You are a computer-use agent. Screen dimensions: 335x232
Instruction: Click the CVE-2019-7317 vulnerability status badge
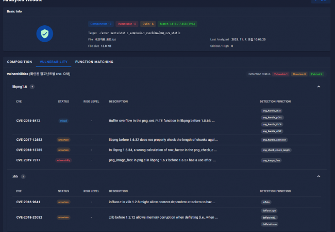pyautogui.click(x=63, y=160)
